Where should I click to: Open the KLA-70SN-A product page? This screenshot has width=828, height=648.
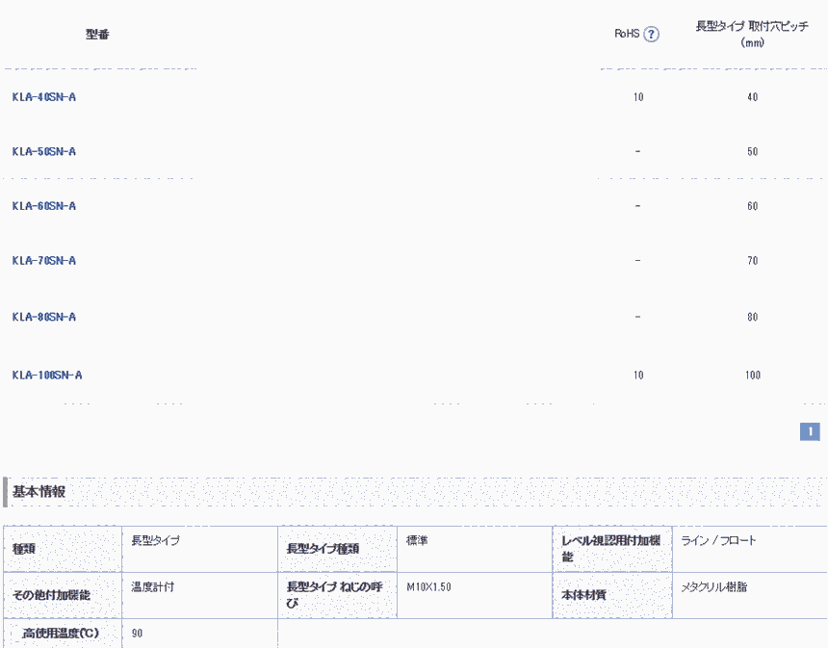(x=44, y=261)
